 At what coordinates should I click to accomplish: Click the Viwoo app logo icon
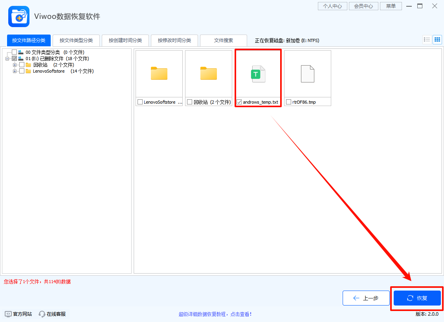(x=18, y=17)
